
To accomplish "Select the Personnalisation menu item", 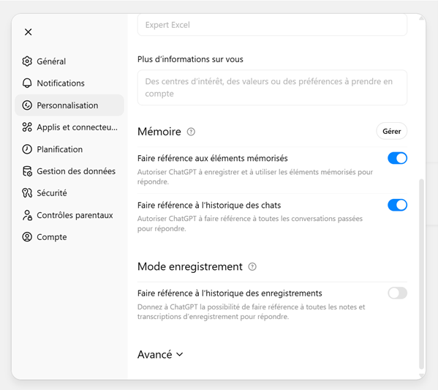I will (x=69, y=105).
